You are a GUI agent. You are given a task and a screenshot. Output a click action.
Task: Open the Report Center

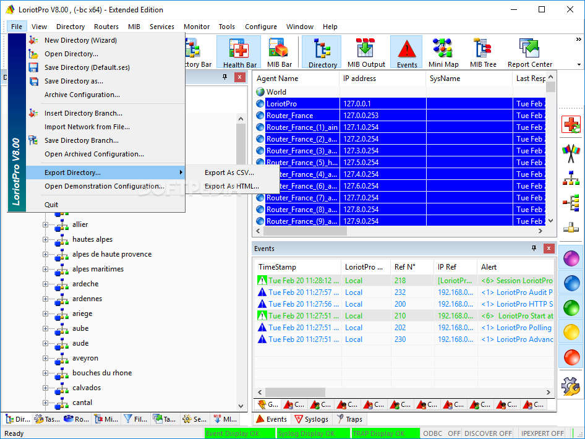(x=529, y=52)
